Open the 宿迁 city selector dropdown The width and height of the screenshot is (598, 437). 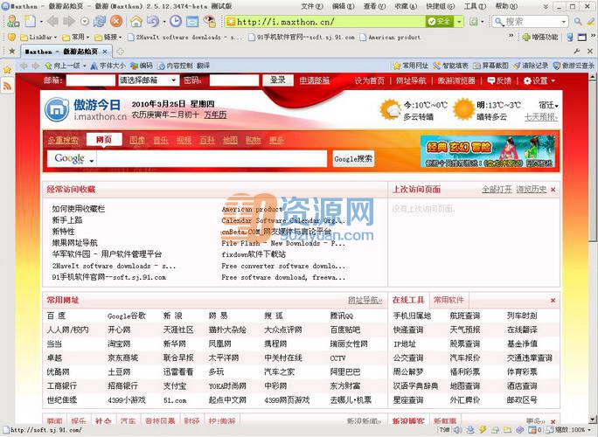click(548, 105)
